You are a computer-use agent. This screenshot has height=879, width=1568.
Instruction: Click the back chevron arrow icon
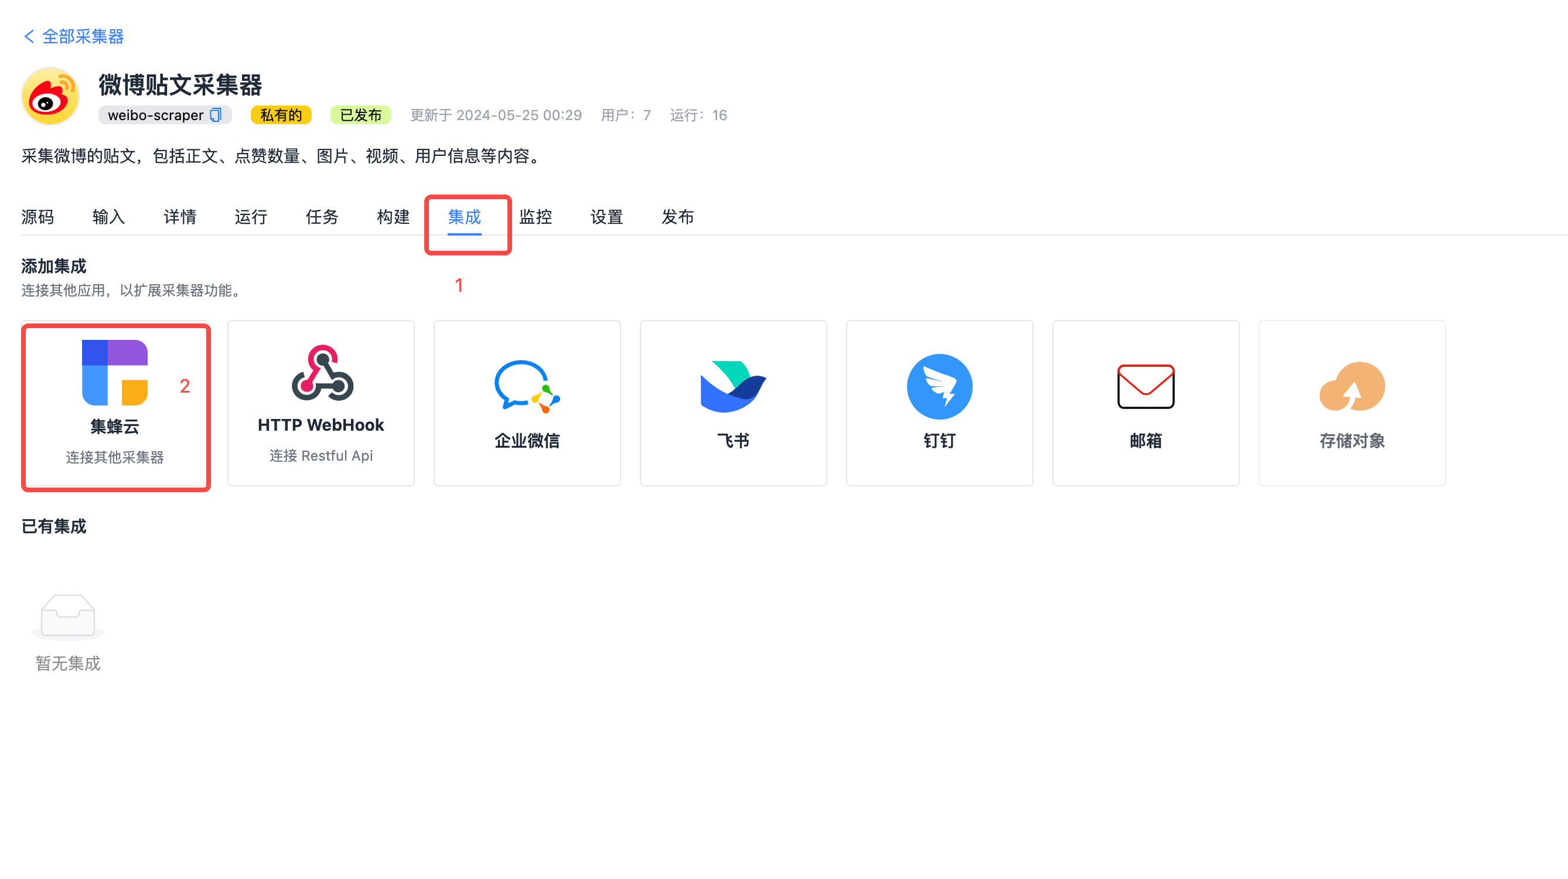pos(29,36)
